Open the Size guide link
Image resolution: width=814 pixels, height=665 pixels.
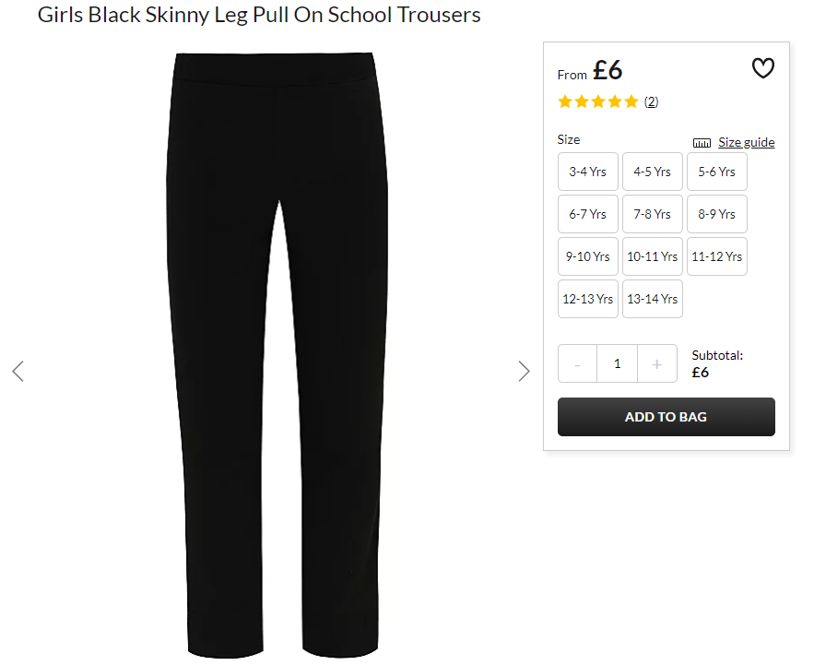[x=746, y=142]
